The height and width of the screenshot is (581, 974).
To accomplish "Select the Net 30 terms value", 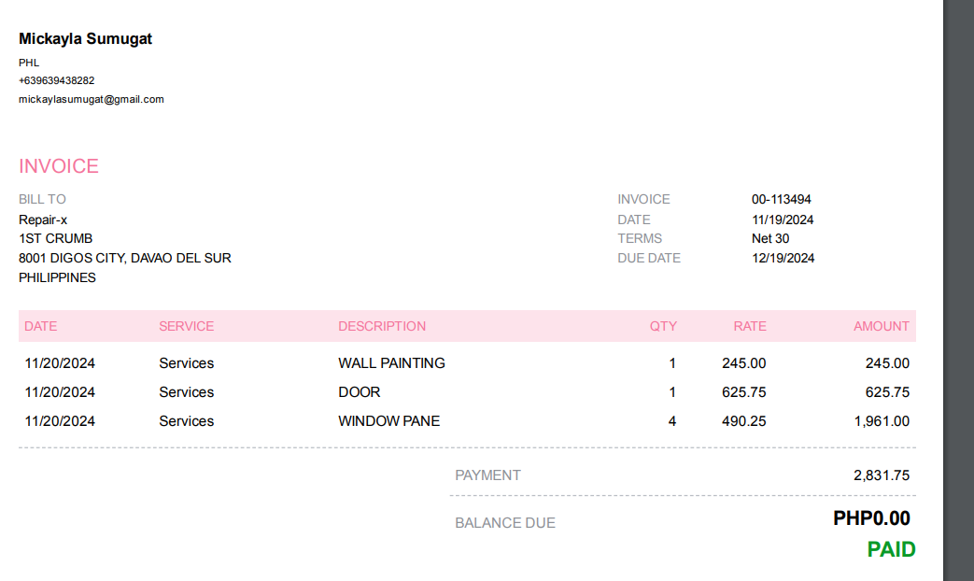I will (769, 238).
